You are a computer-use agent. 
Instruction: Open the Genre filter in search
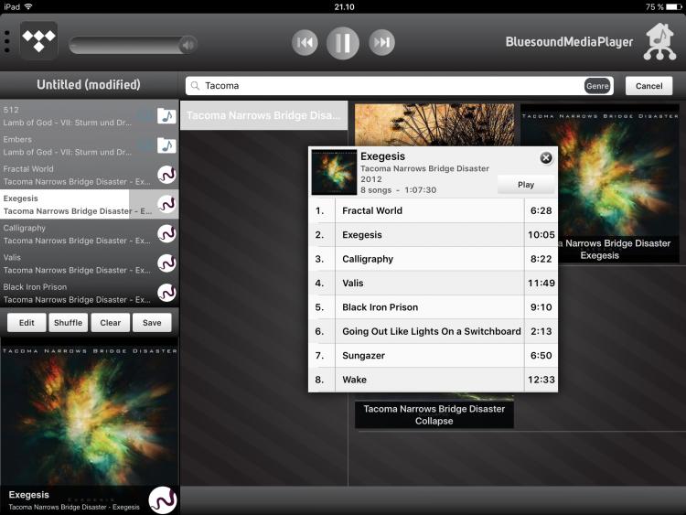coord(597,86)
